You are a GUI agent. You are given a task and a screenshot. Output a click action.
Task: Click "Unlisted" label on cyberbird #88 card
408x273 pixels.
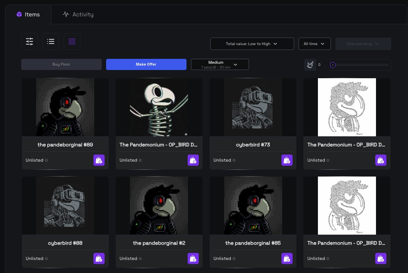34,259
